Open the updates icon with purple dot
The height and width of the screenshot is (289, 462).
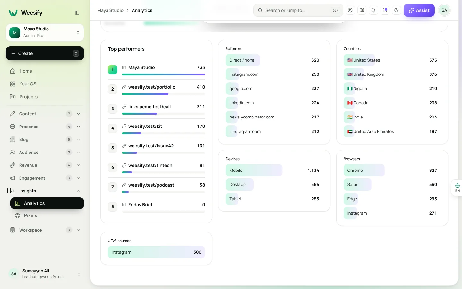[385, 10]
